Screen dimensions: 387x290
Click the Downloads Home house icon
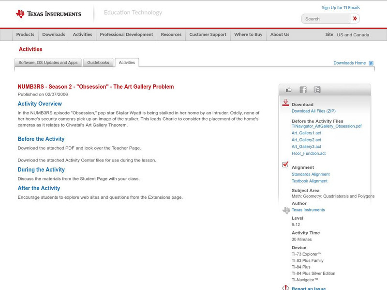(371, 63)
